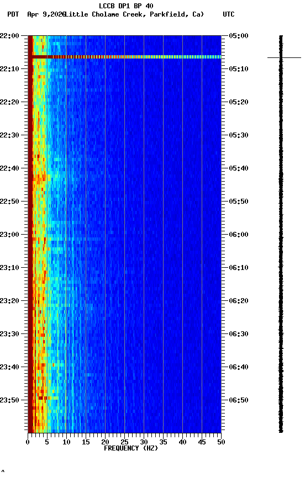
Task: Click the '05:50' UTC time label
Action: tap(239, 202)
